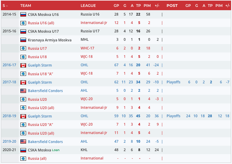Click Russian flag icon beside CSKA Moskva U16
Image resolution: width=232 pixels, height=164 pixels.
23,14
